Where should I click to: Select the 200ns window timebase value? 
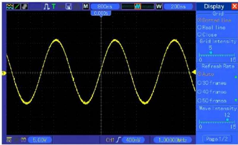(x=178, y=7)
